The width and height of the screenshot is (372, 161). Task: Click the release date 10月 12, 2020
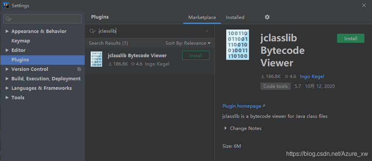(320, 86)
